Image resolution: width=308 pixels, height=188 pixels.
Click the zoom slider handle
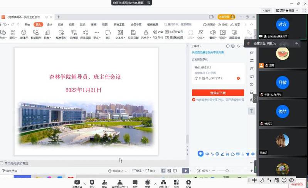pos(227,171)
